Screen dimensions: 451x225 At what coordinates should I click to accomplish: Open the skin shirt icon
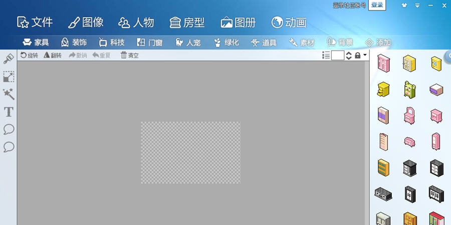tap(404, 5)
